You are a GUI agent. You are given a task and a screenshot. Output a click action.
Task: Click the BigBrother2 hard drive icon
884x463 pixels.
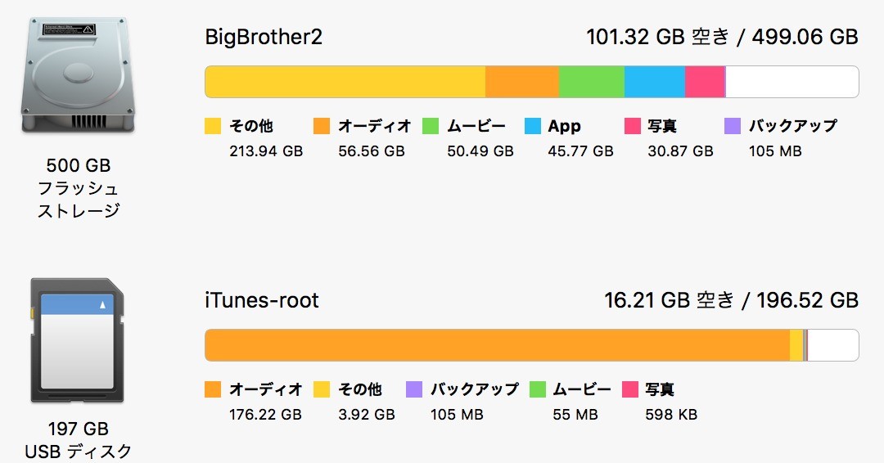(x=78, y=75)
